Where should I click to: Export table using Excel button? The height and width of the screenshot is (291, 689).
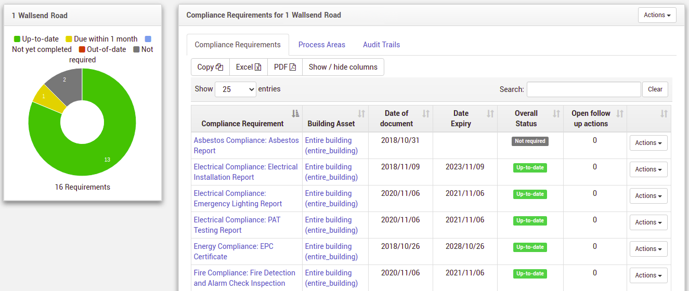[x=248, y=67]
